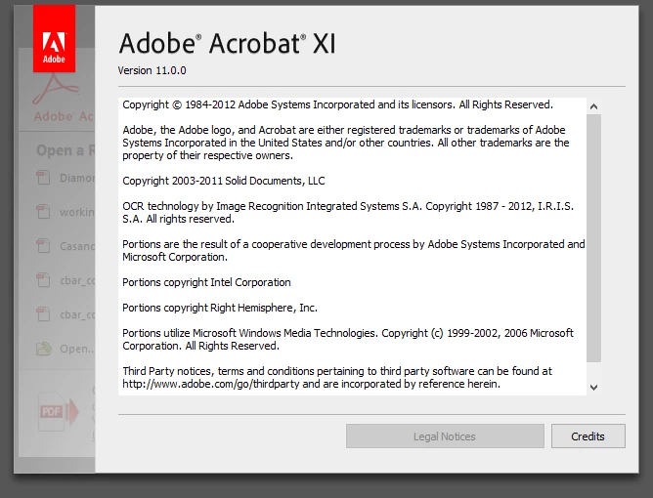Click the first cbar_c file's PDF icon
653x498 pixels.
pos(43,280)
